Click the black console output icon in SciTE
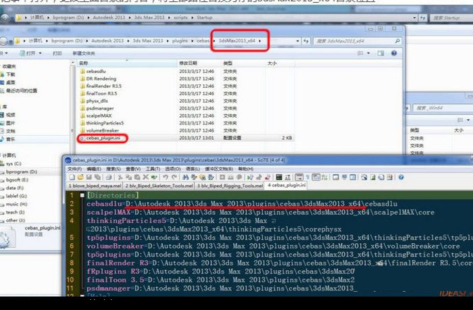Viewport: 473px width, 310px height. coord(279,178)
